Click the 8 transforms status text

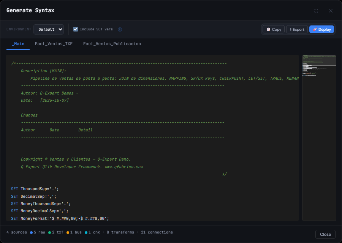coord(120,232)
